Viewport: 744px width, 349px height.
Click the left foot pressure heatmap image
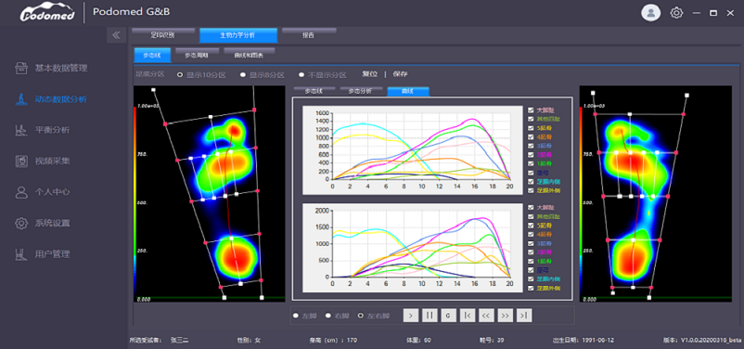click(x=210, y=193)
